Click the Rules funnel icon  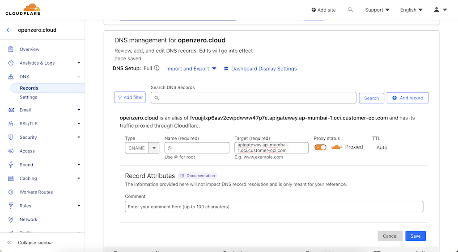point(11,206)
